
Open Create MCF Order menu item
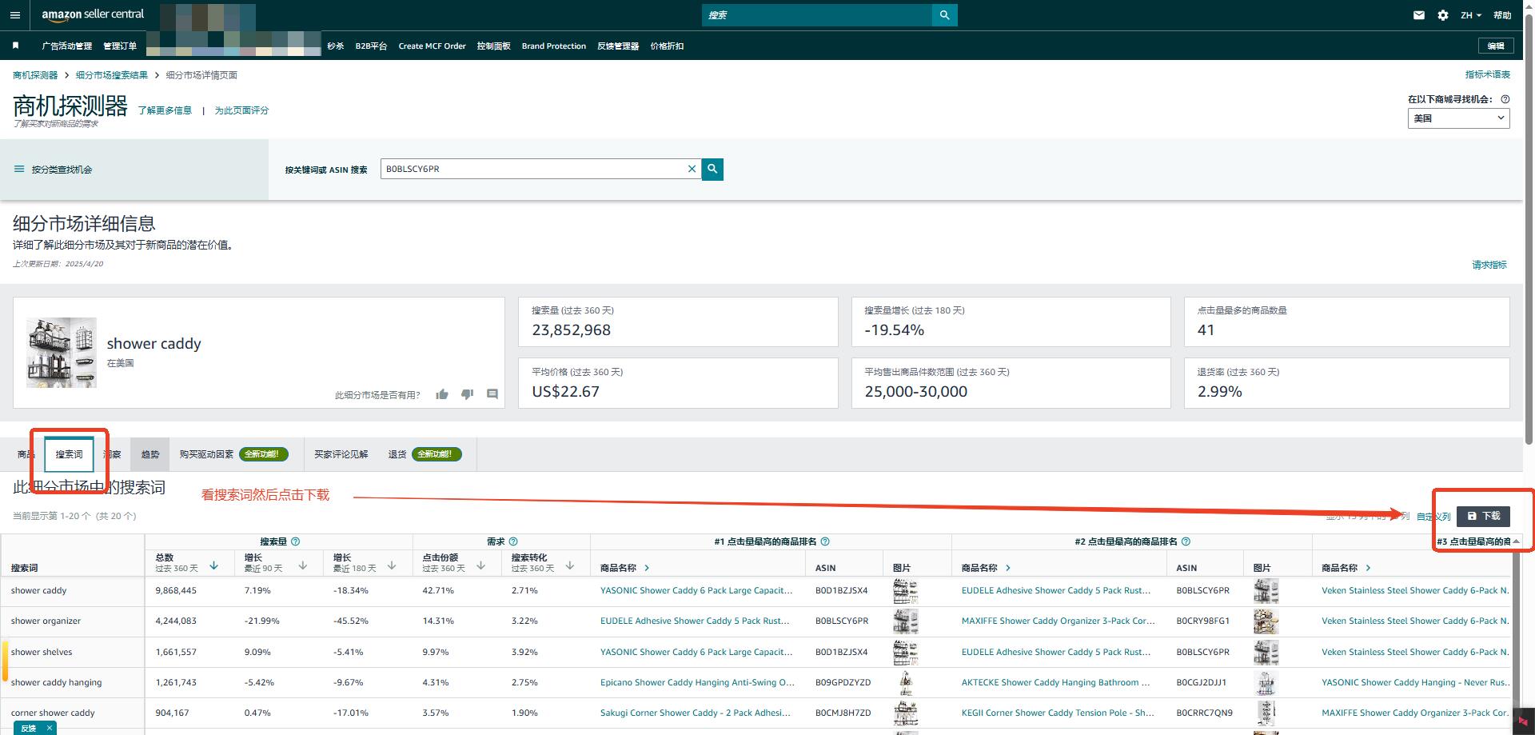point(432,46)
